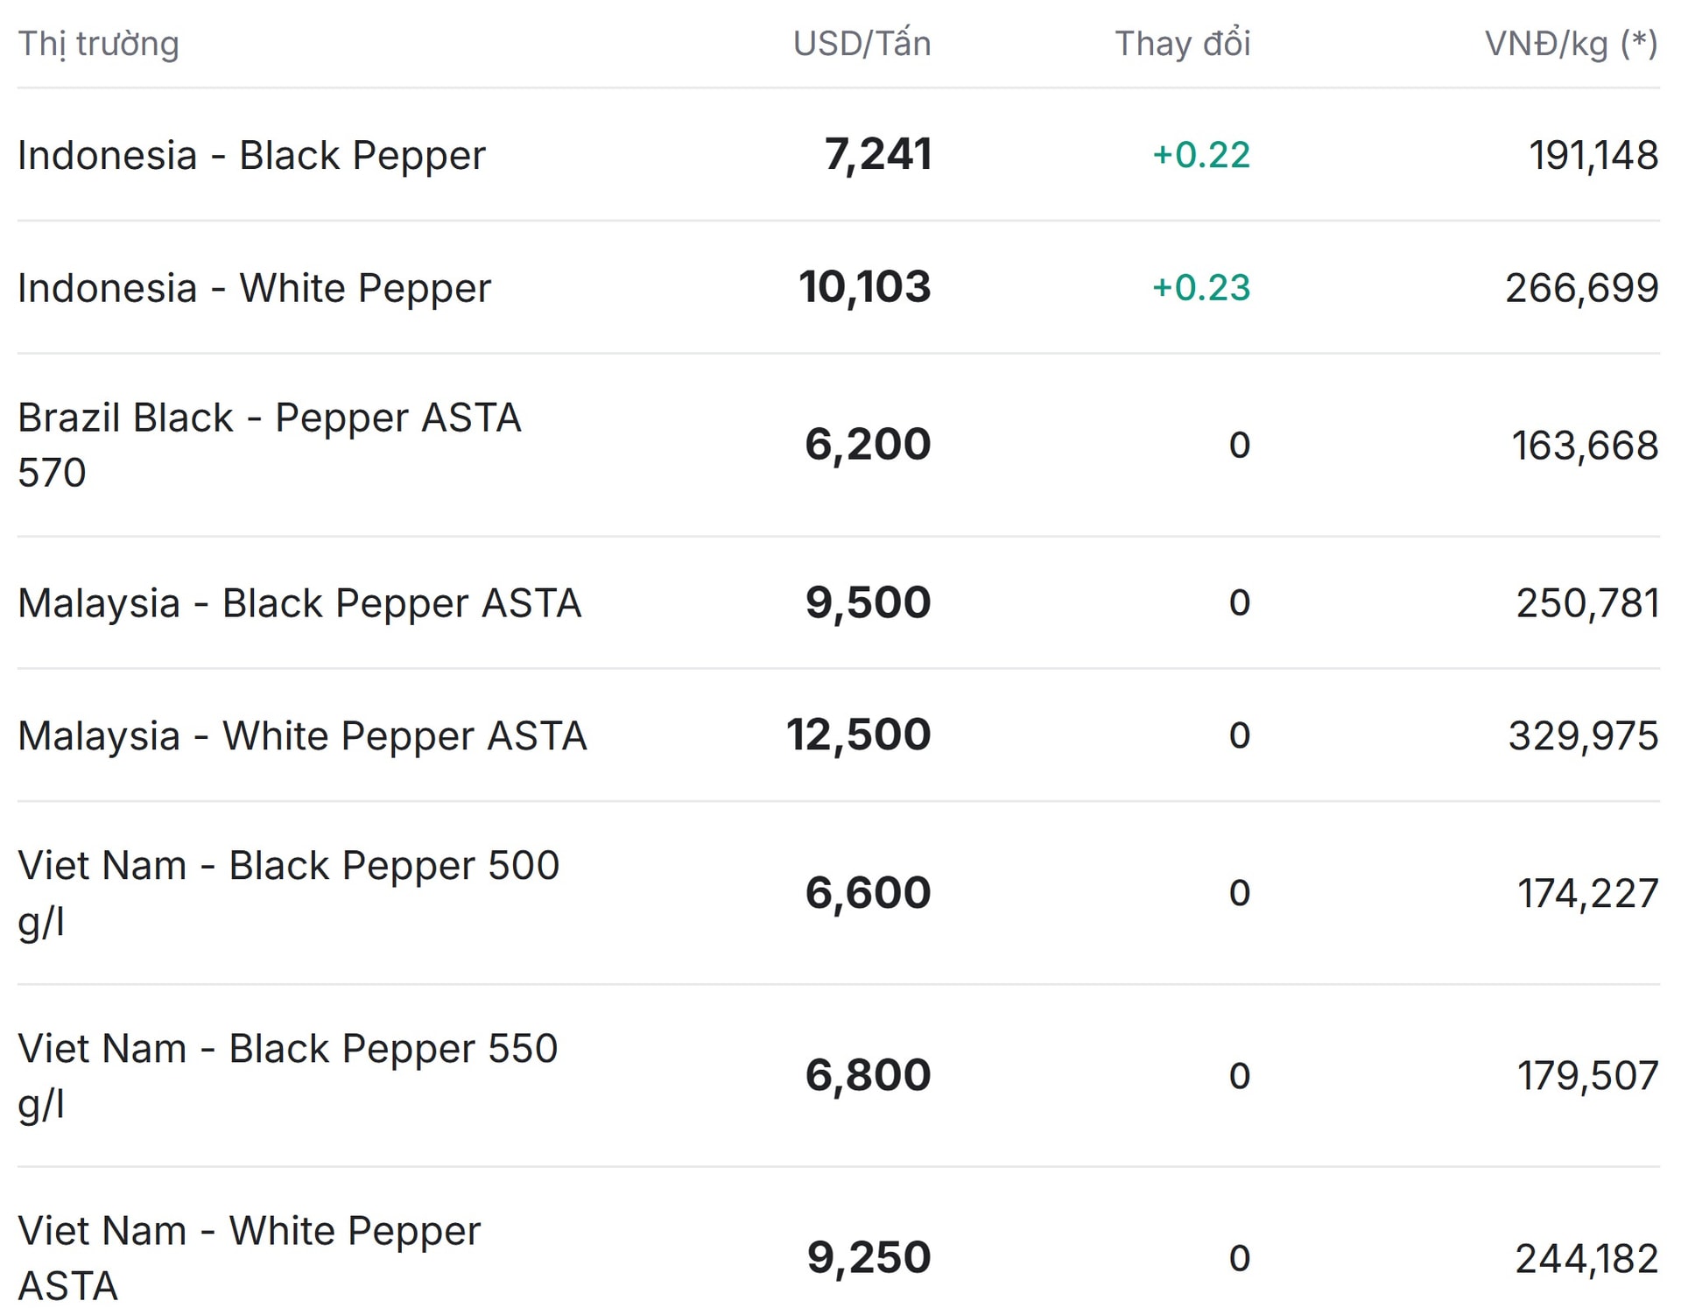The width and height of the screenshot is (1681, 1308).
Task: Click the 'USD/Tấn' column header
Action: point(862,44)
